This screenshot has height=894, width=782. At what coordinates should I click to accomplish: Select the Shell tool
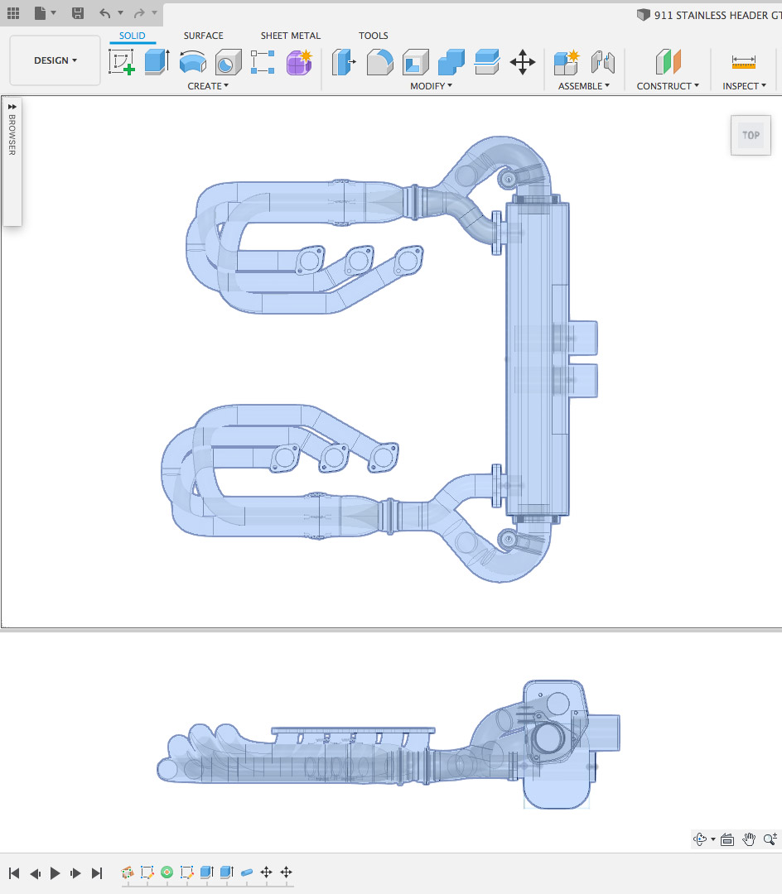(x=416, y=61)
